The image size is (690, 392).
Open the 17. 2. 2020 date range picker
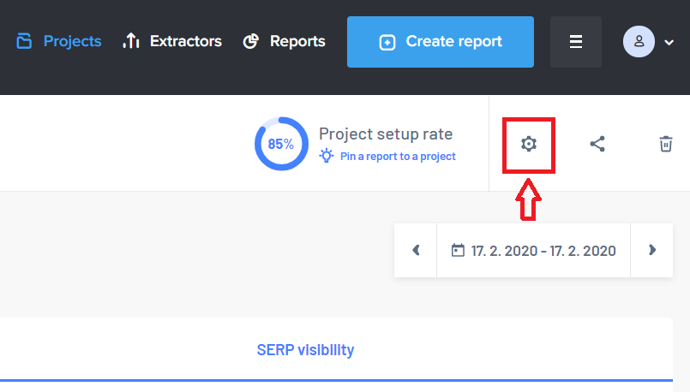(x=533, y=251)
